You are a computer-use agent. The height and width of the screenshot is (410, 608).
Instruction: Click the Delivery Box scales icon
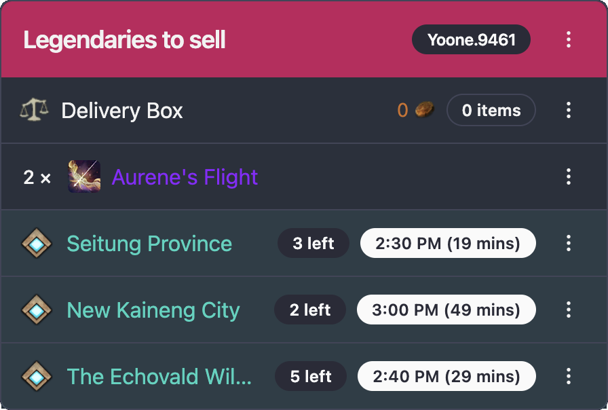click(34, 110)
